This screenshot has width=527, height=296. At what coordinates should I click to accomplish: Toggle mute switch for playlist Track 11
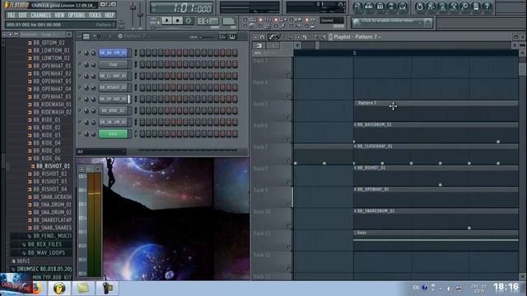(x=288, y=247)
